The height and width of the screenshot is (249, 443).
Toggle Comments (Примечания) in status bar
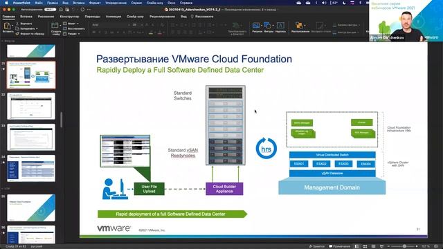[339, 246]
